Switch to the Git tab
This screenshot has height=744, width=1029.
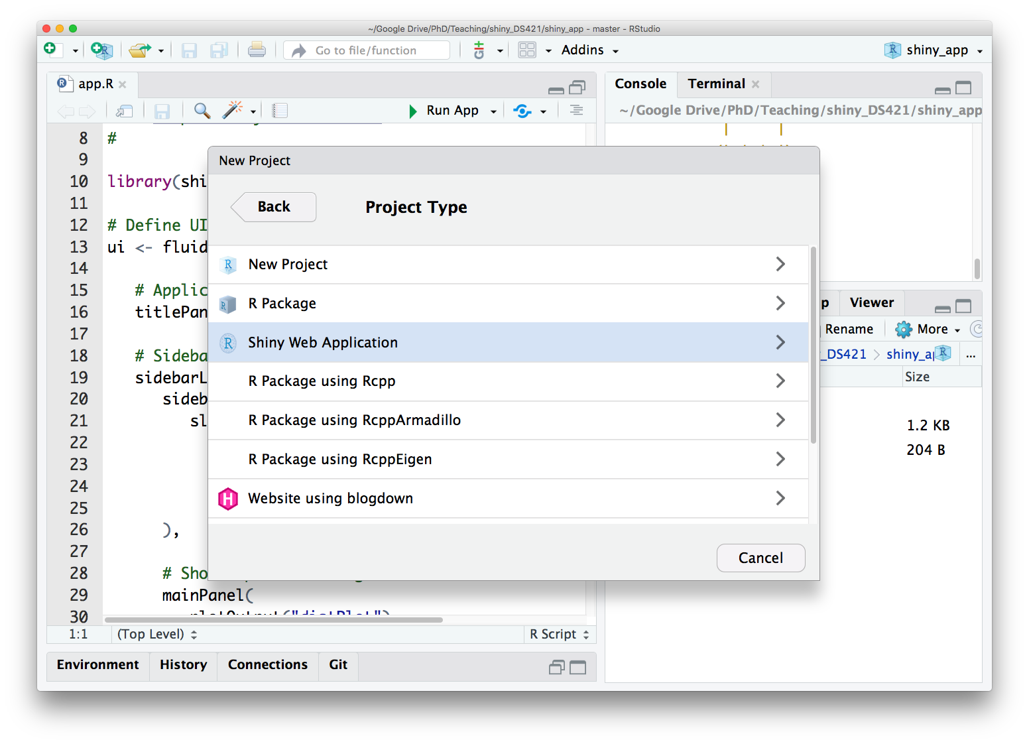click(x=338, y=665)
